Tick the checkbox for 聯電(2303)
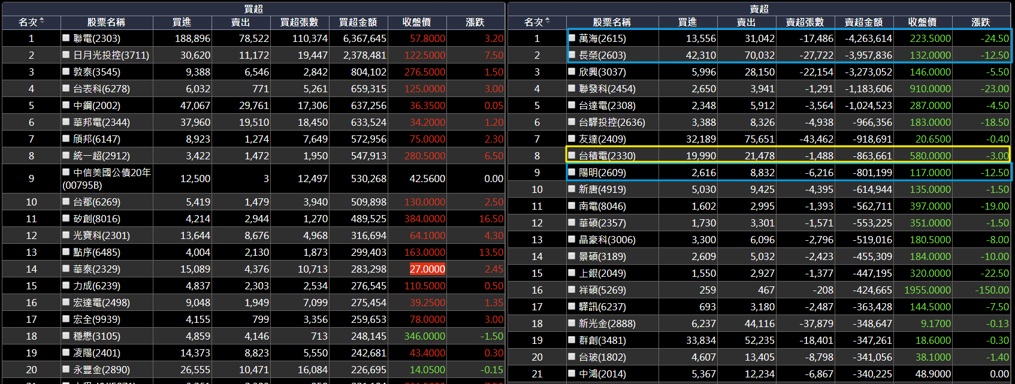The image size is (1015, 384). [x=66, y=38]
